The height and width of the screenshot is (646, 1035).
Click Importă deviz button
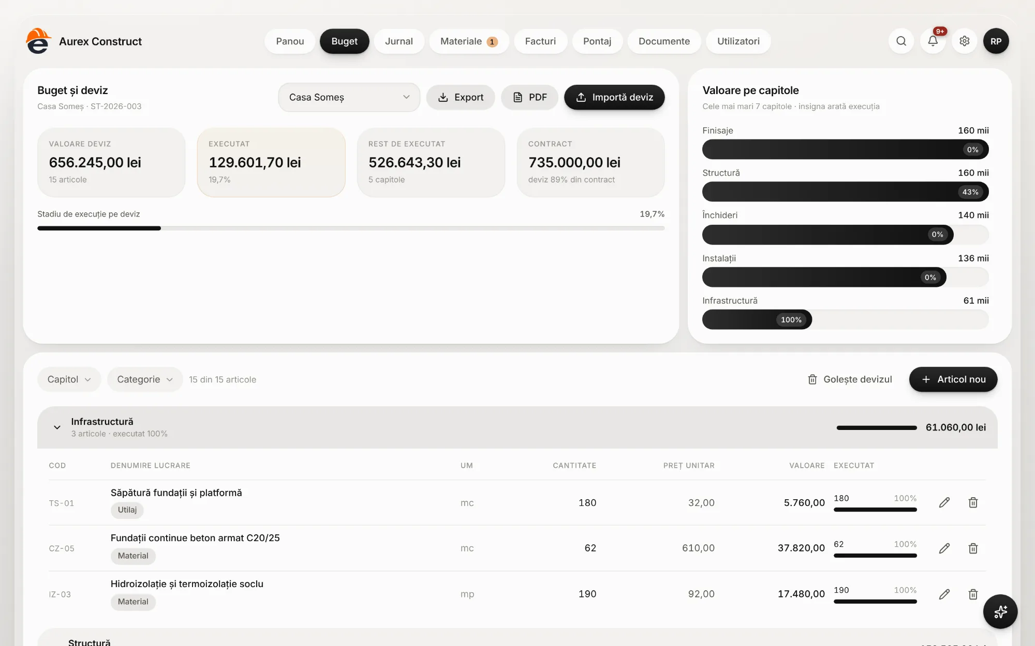click(x=614, y=97)
